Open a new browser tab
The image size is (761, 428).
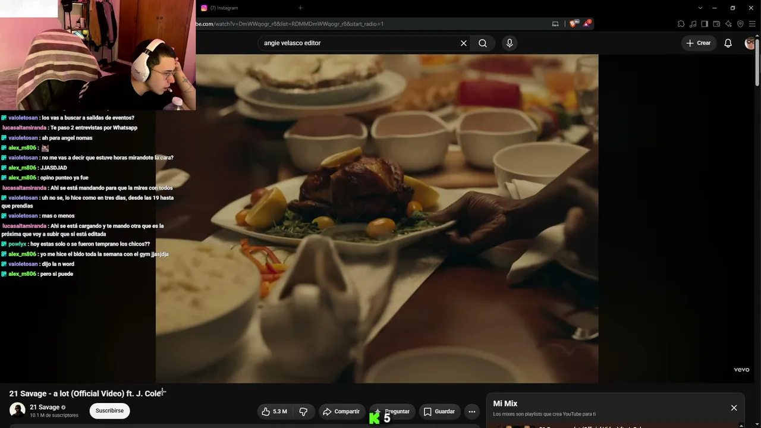tap(300, 8)
